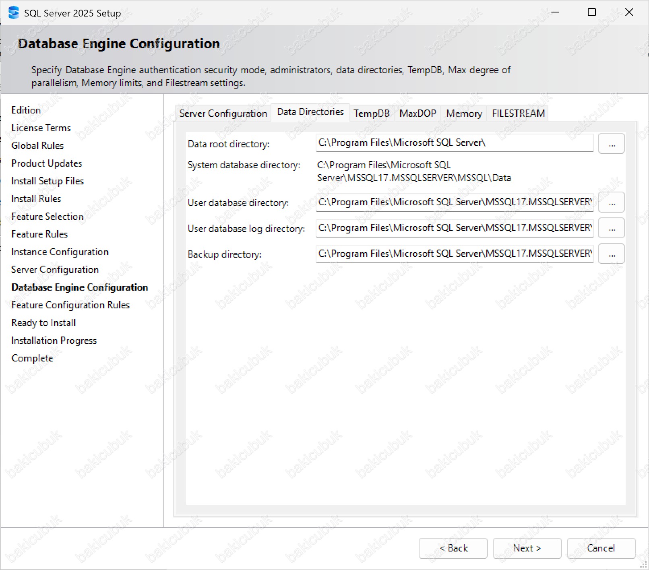Click into the Data root directory field
This screenshot has height=570, width=649.
click(455, 143)
